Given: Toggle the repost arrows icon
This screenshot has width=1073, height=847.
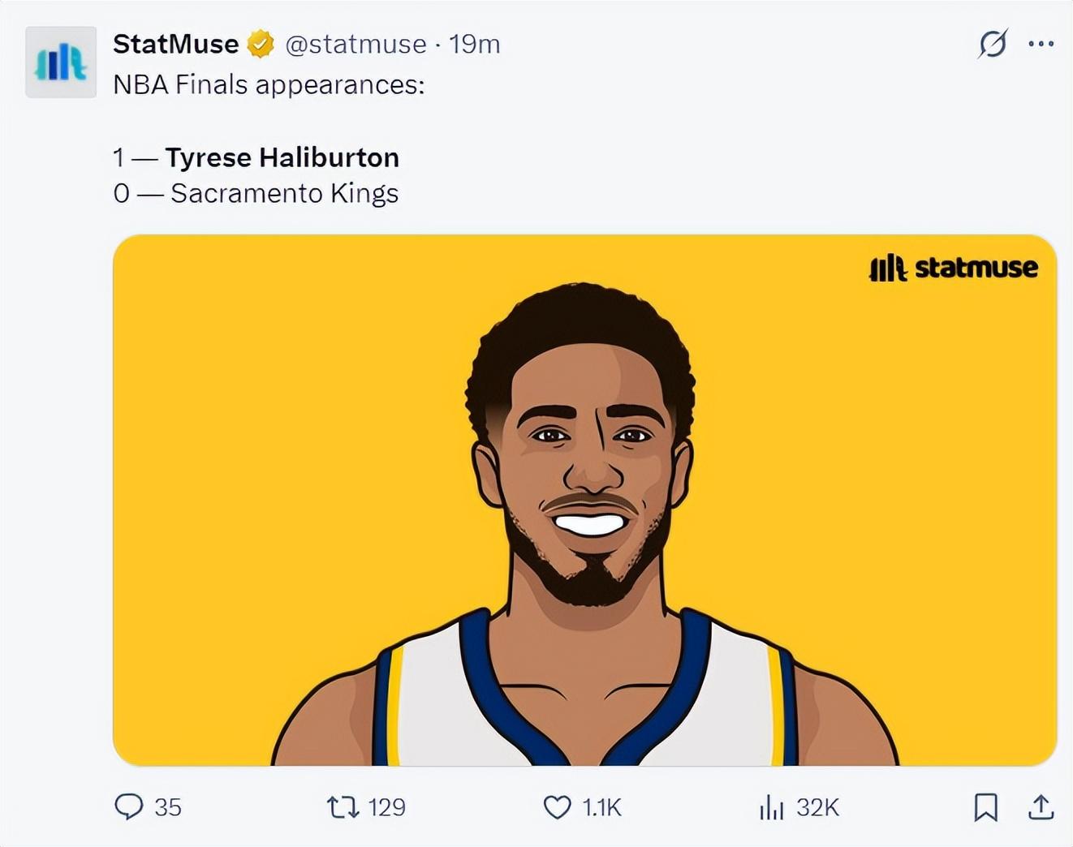Looking at the screenshot, I should point(342,807).
